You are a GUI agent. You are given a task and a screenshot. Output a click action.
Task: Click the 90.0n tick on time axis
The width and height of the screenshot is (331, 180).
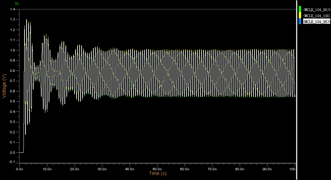point(267,169)
